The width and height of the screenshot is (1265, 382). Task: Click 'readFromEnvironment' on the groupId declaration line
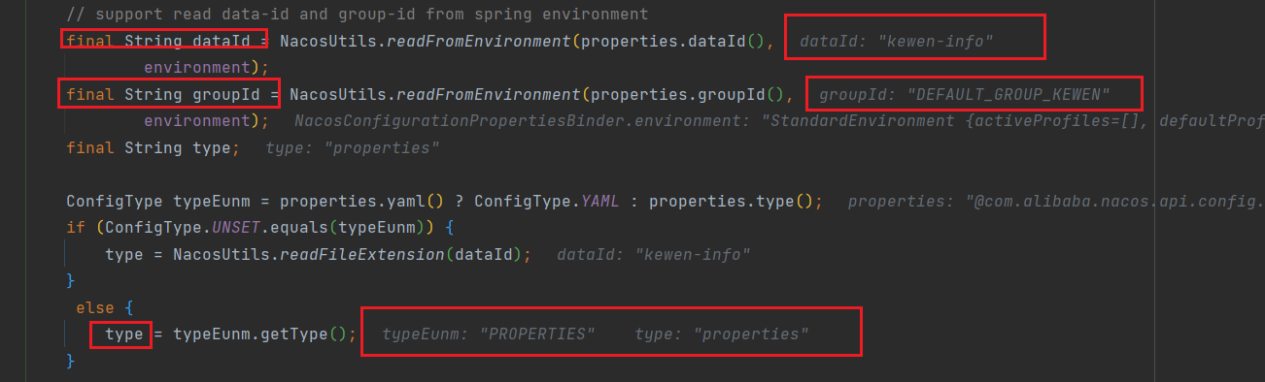click(x=489, y=94)
